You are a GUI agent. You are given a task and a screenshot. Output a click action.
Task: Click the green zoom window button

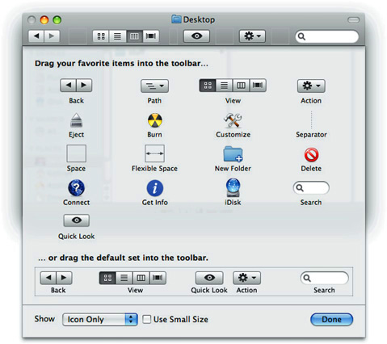[x=57, y=20]
